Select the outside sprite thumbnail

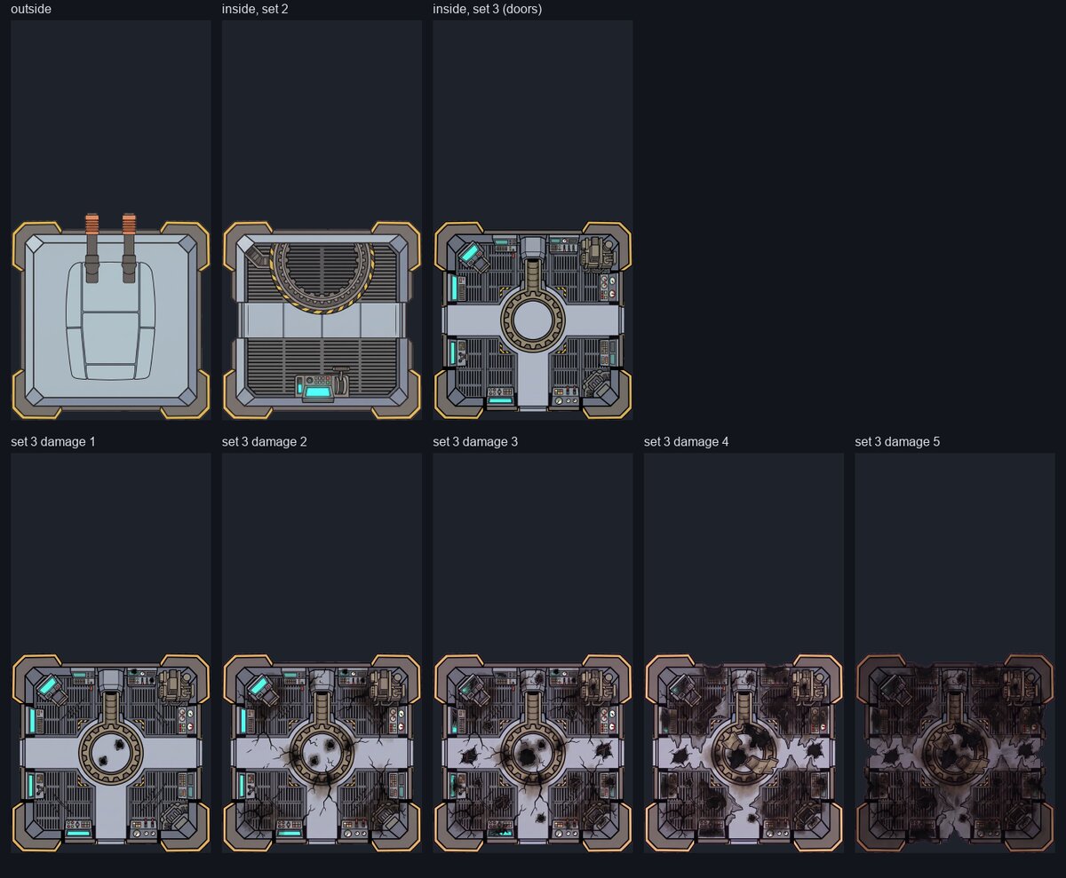tap(111, 220)
